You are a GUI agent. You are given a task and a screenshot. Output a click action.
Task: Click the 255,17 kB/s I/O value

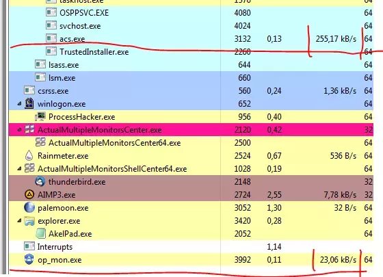click(x=336, y=39)
